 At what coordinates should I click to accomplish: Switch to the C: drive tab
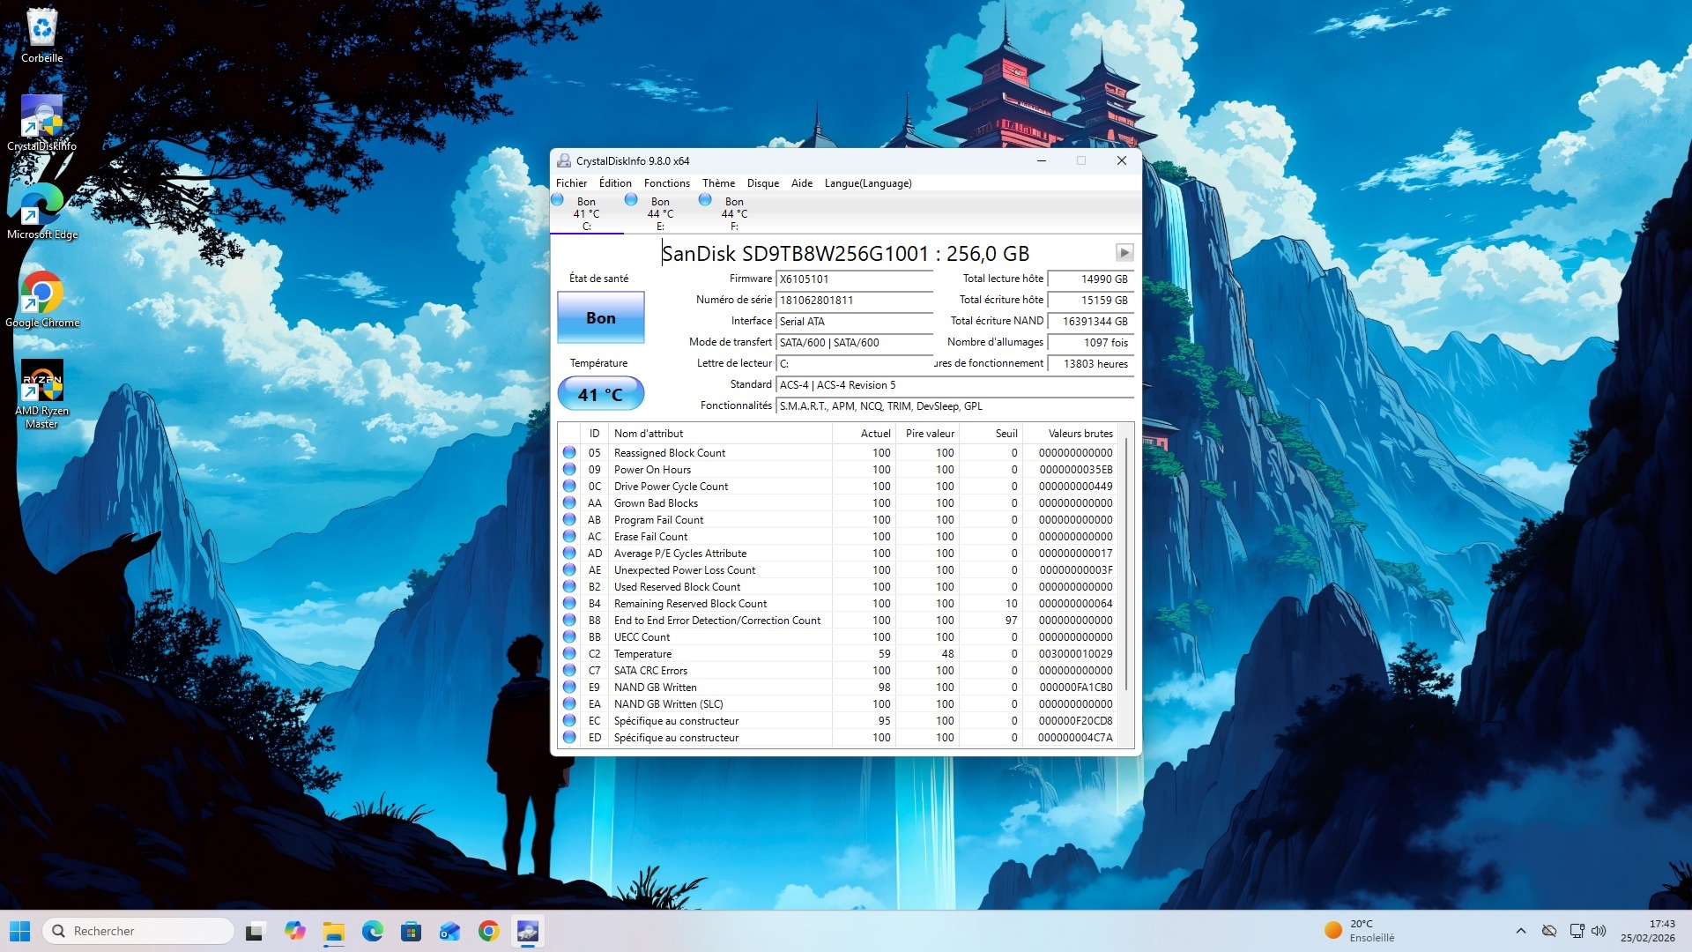click(586, 214)
